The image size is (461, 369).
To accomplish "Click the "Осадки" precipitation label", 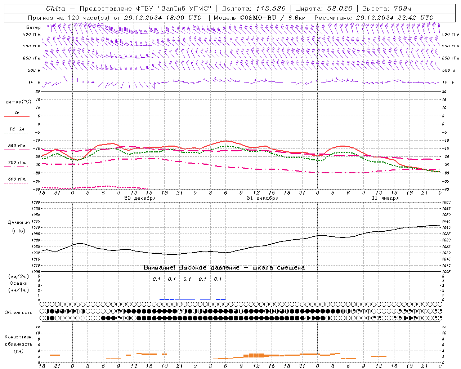I will 19,283.
